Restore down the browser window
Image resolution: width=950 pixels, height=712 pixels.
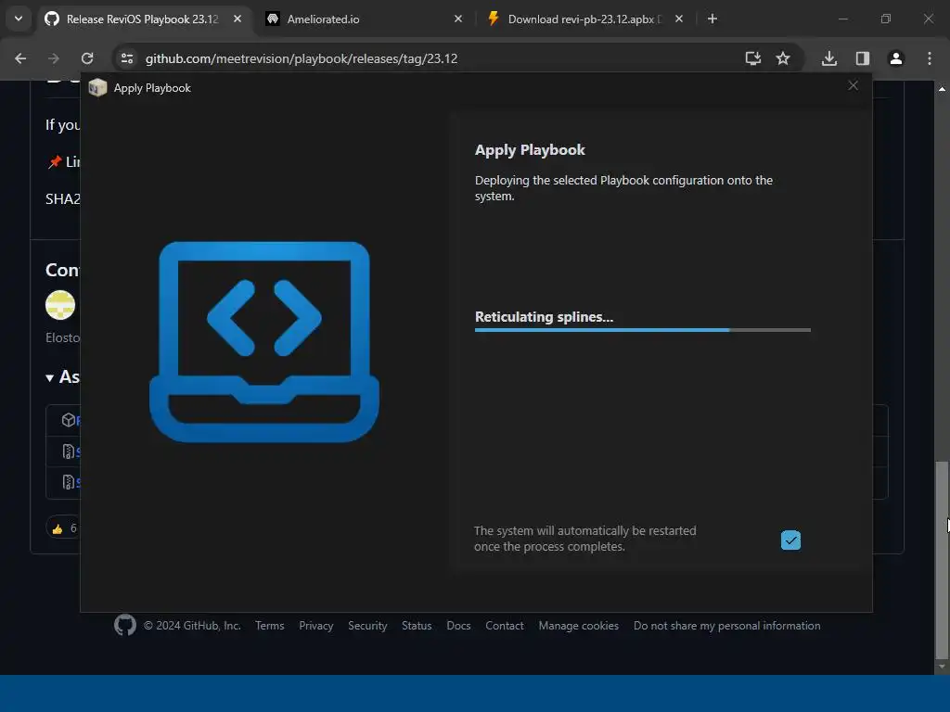[x=886, y=19]
